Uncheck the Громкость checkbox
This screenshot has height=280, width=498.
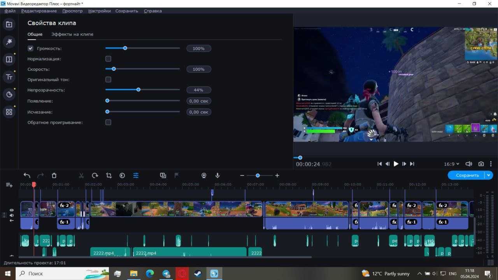pyautogui.click(x=30, y=49)
